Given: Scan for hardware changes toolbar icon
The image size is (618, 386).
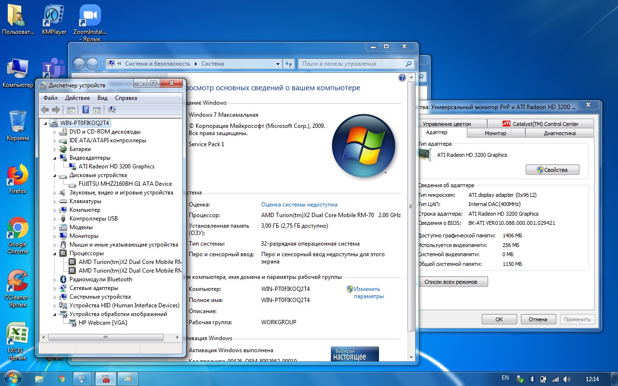Looking at the screenshot, I should pos(112,110).
